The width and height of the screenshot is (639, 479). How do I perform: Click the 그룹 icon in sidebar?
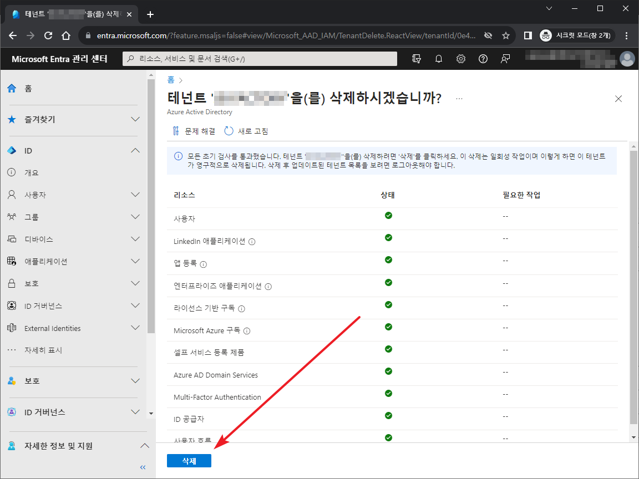[12, 217]
